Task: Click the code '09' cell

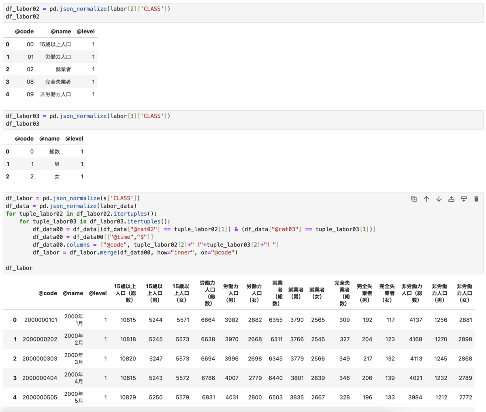Action: pos(30,94)
